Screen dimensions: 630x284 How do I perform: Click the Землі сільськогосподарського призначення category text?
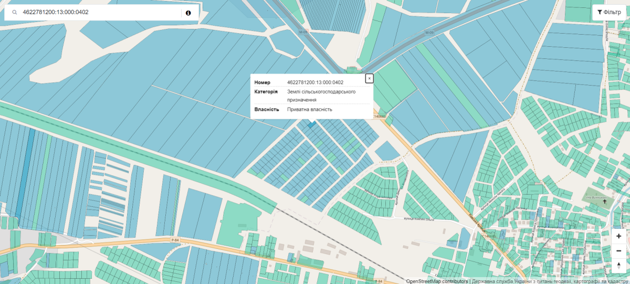[x=321, y=95]
